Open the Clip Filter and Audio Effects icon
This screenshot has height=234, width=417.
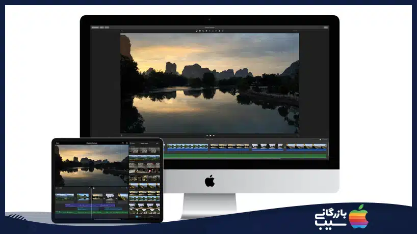click(x=219, y=31)
